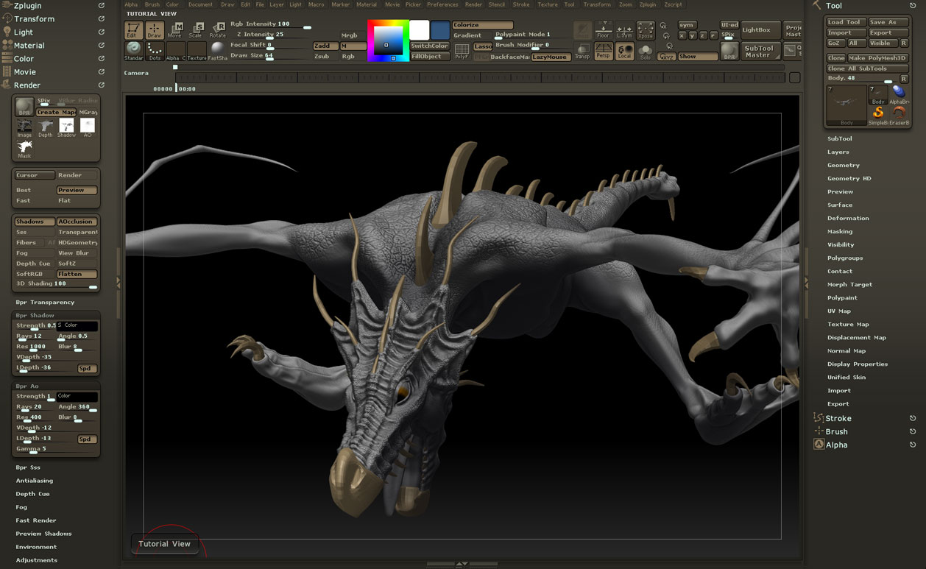Open the Preferences menu
926x569 pixels.
point(442,4)
